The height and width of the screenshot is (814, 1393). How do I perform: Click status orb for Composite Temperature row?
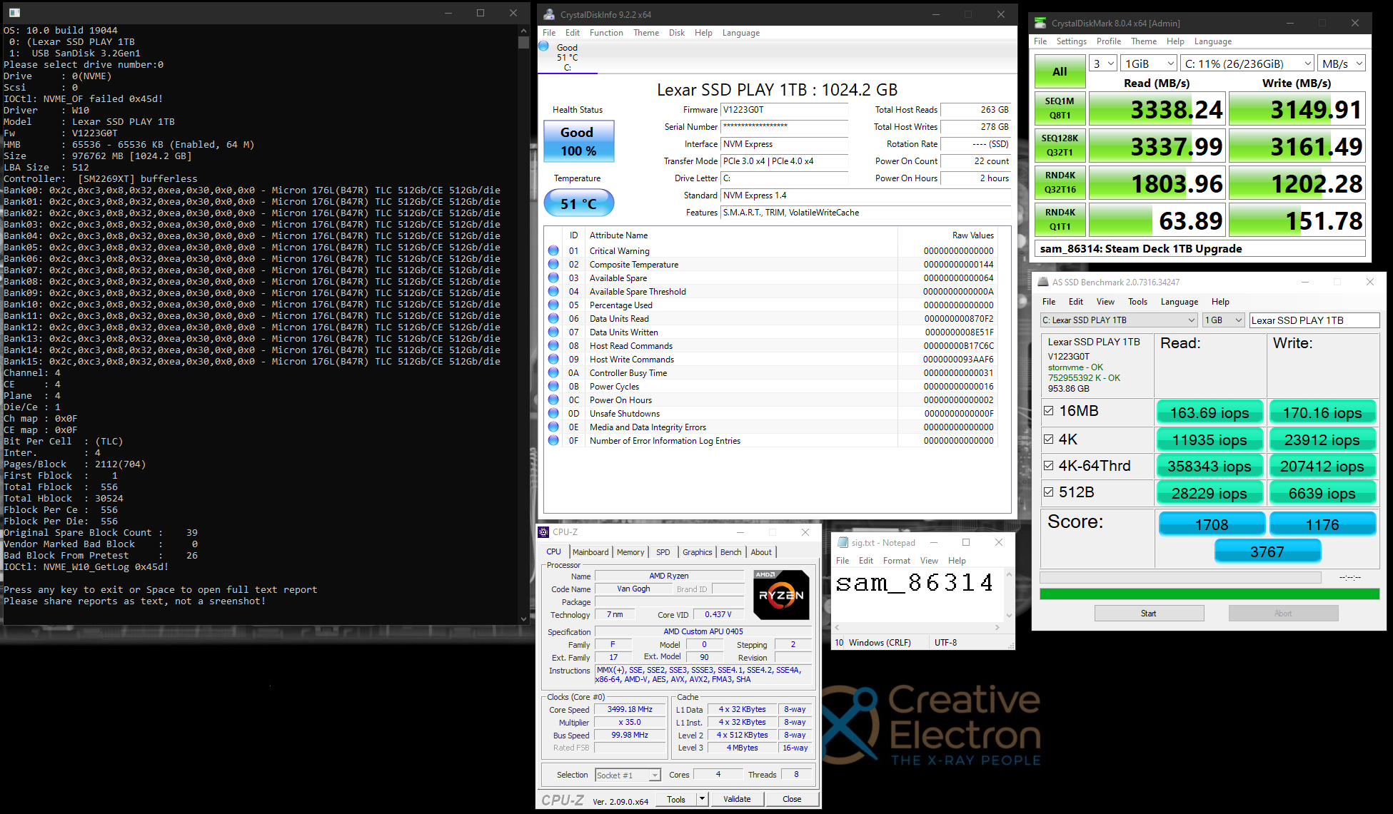coord(553,264)
